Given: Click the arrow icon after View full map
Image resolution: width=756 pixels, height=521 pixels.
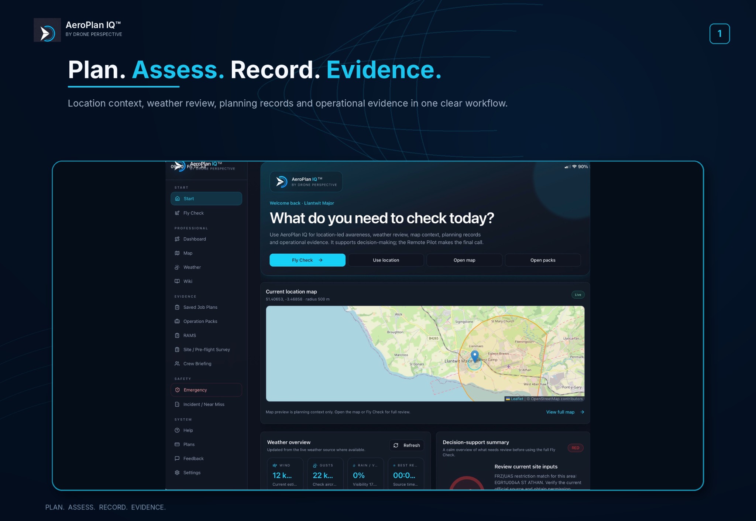Looking at the screenshot, I should click(x=582, y=412).
